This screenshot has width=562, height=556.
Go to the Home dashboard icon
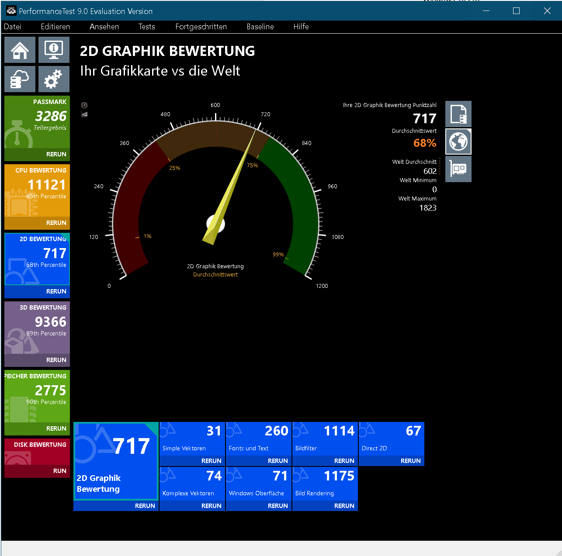click(x=20, y=50)
